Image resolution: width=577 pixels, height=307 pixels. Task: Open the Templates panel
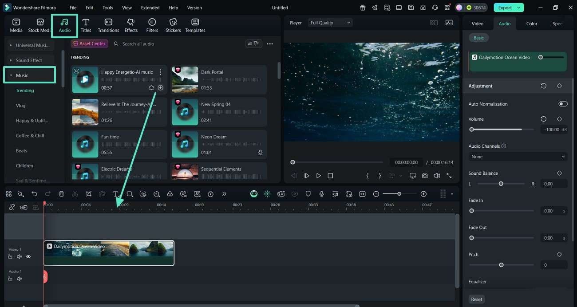(195, 26)
